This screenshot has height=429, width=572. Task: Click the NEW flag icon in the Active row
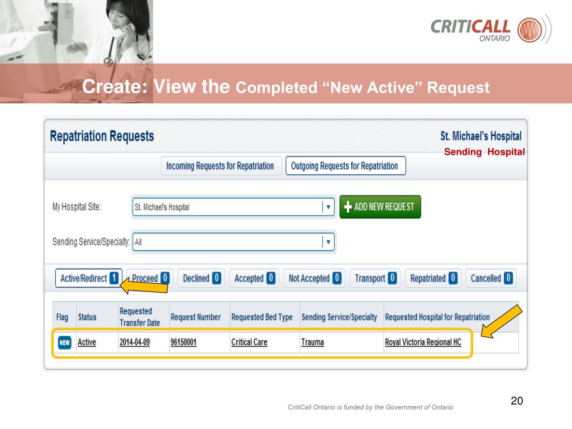65,342
